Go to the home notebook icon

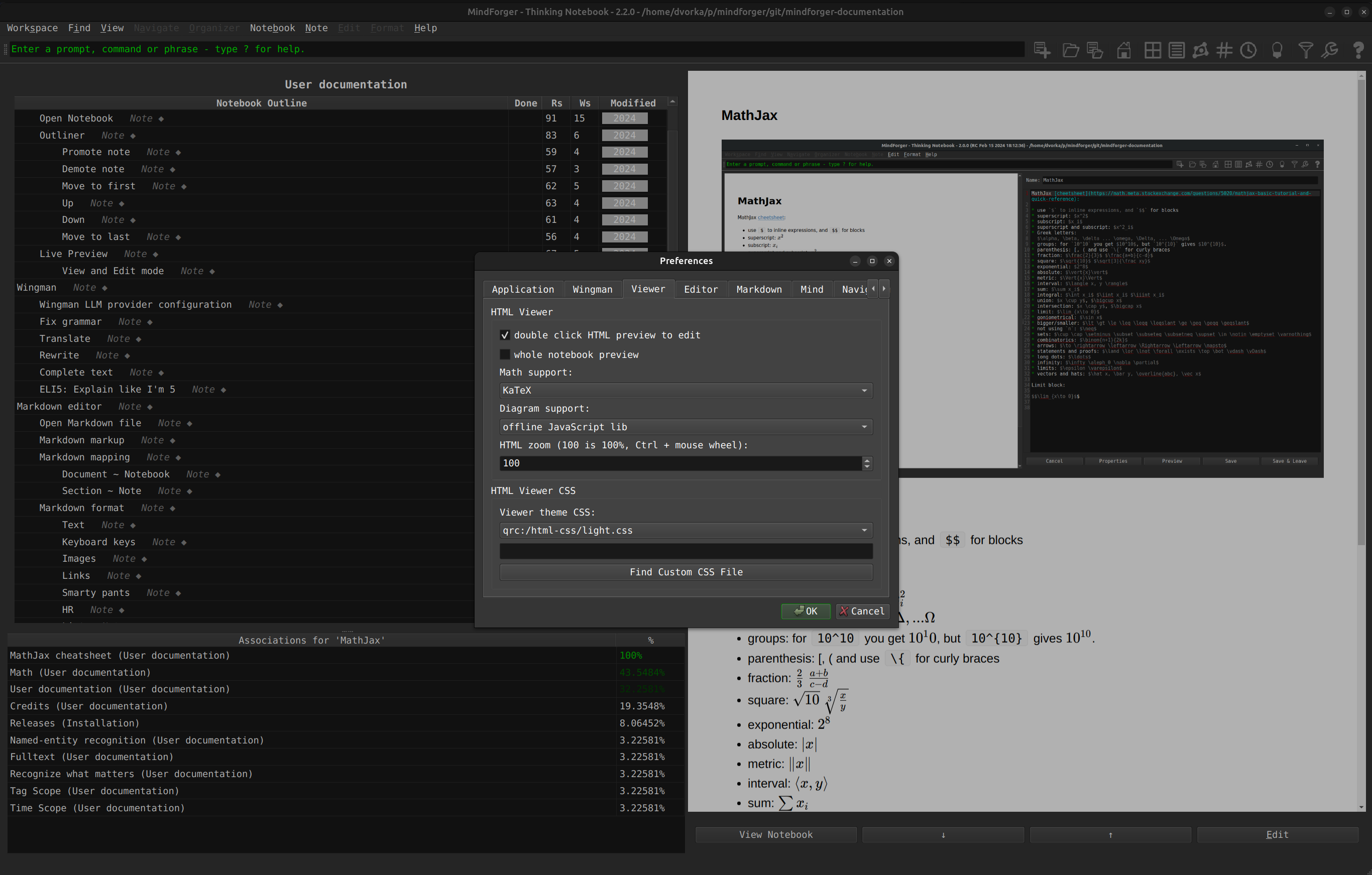[x=1123, y=50]
